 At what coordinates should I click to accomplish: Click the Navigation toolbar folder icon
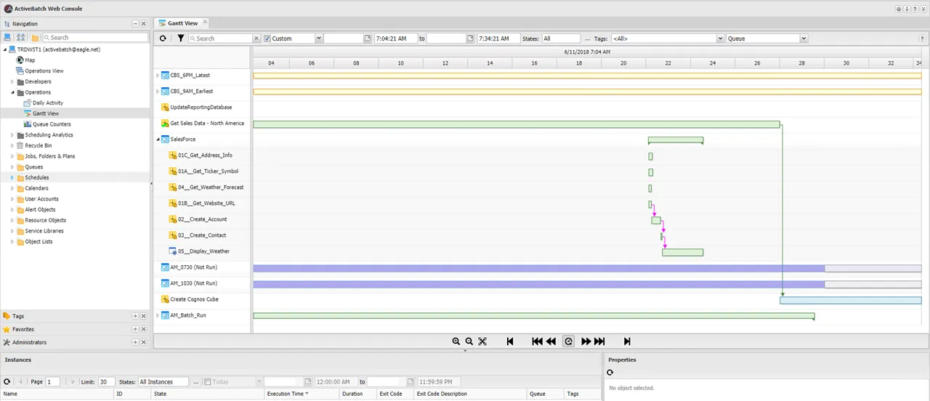[x=35, y=37]
